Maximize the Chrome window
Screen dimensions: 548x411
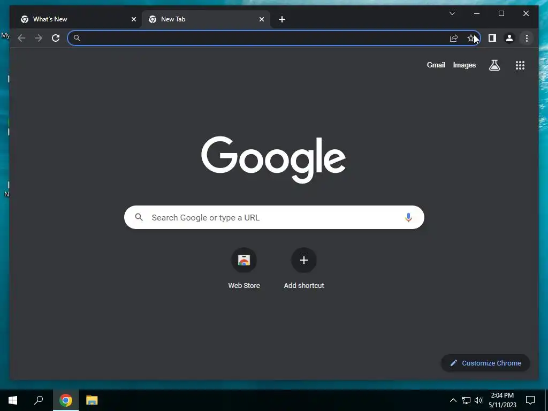(501, 13)
